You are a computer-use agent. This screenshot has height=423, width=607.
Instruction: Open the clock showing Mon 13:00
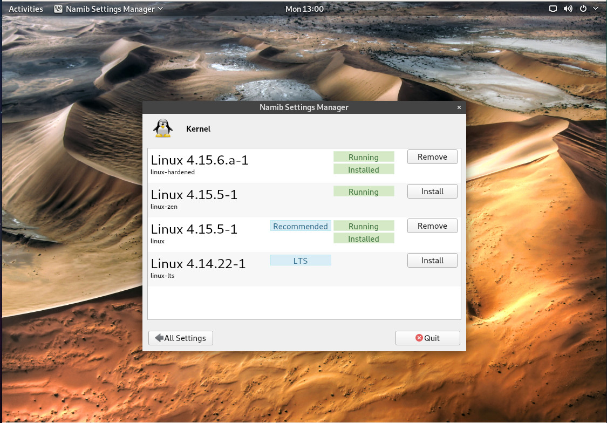(304, 9)
